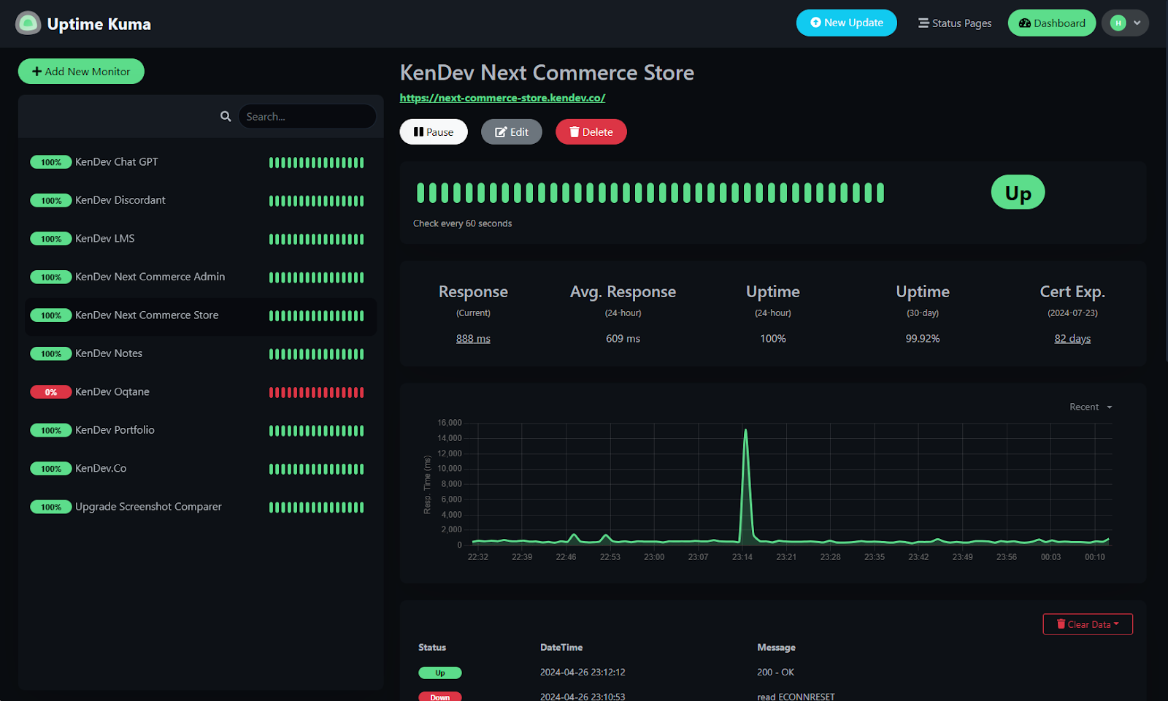
Task: Select KenDev Next Commerce Store in list
Action: click(201, 315)
